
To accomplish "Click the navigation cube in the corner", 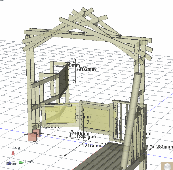I will point(167,166).
